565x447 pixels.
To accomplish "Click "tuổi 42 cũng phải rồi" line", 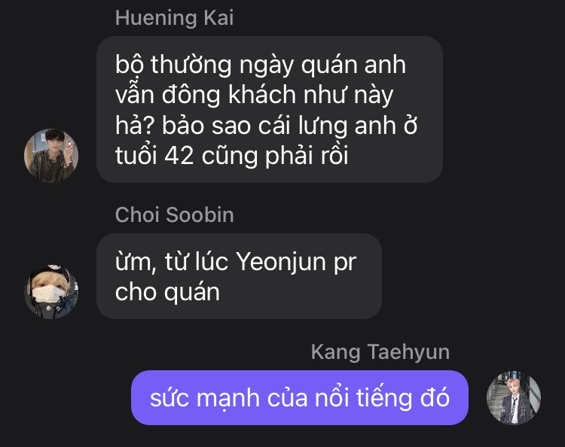I will [232, 157].
